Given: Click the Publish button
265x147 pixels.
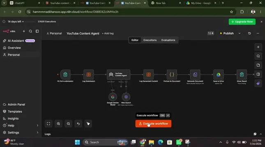Looking at the screenshot, I should click(227, 33).
